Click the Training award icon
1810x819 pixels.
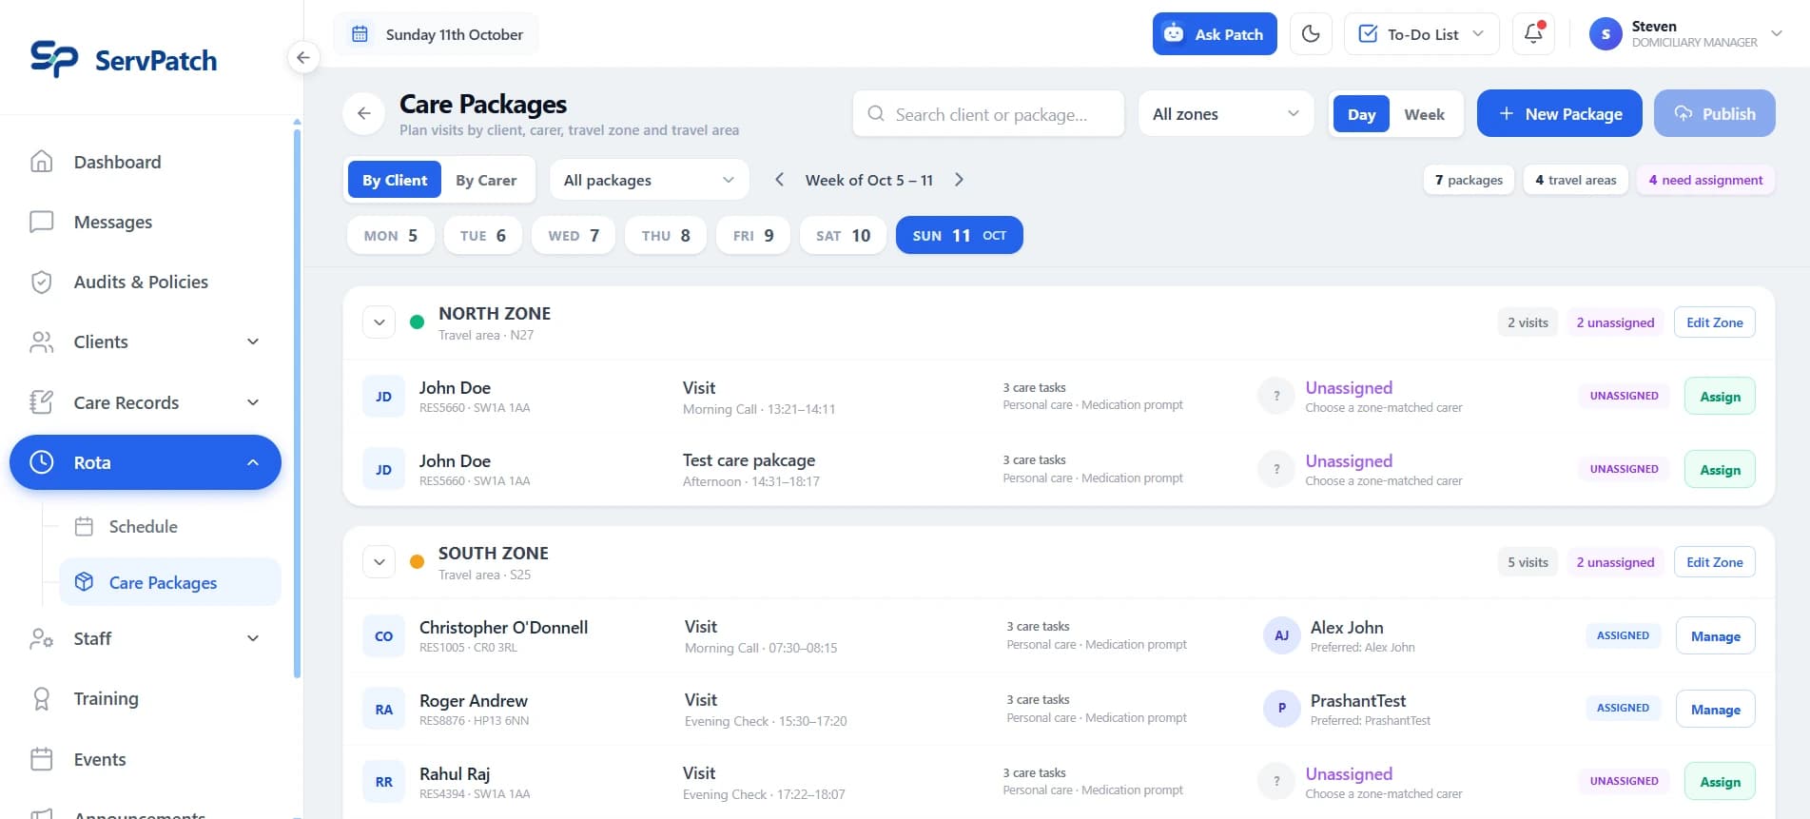click(x=42, y=699)
